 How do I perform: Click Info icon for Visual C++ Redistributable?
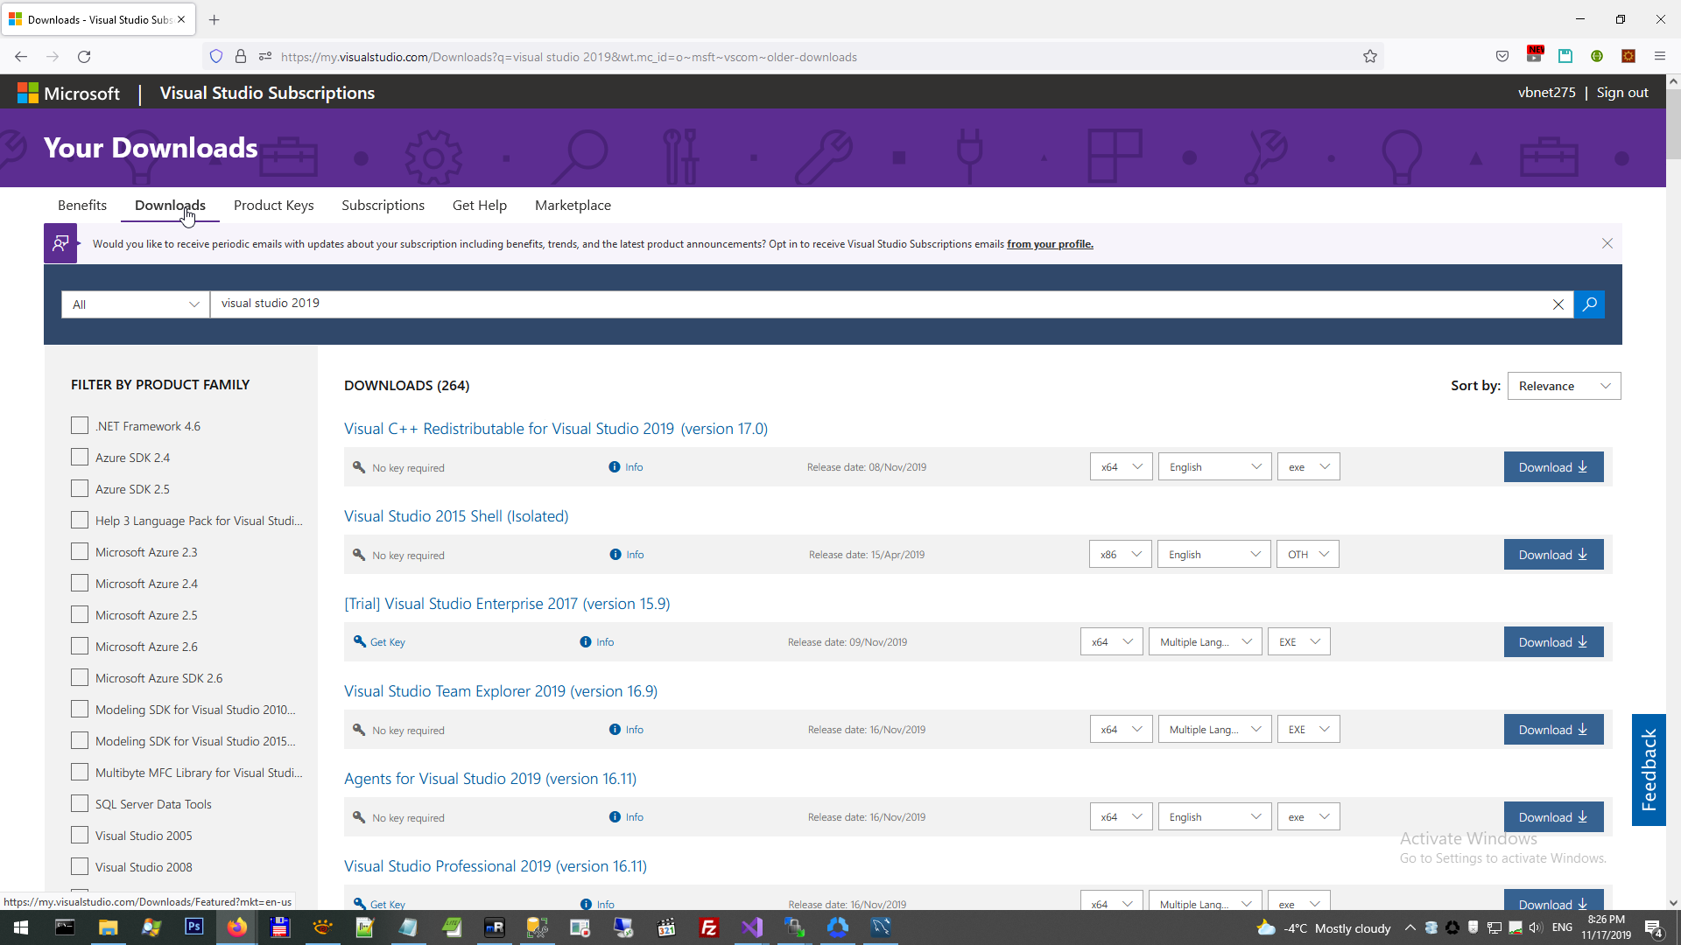click(615, 467)
